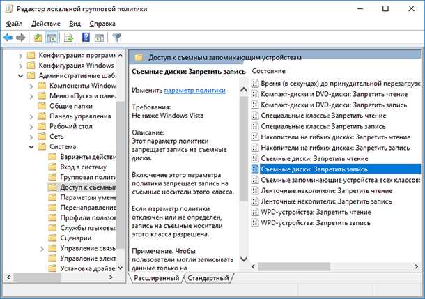
Task: Expand Конфигурация программ tree node
Action: point(21,56)
